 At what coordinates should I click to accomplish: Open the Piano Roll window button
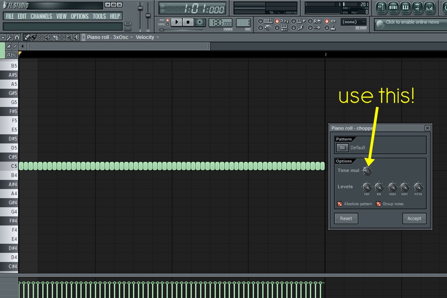click(x=405, y=8)
